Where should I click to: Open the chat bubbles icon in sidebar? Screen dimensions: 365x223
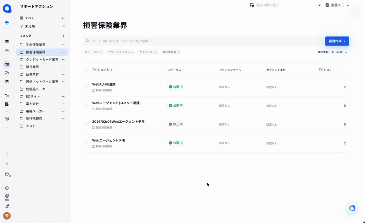(7, 73)
